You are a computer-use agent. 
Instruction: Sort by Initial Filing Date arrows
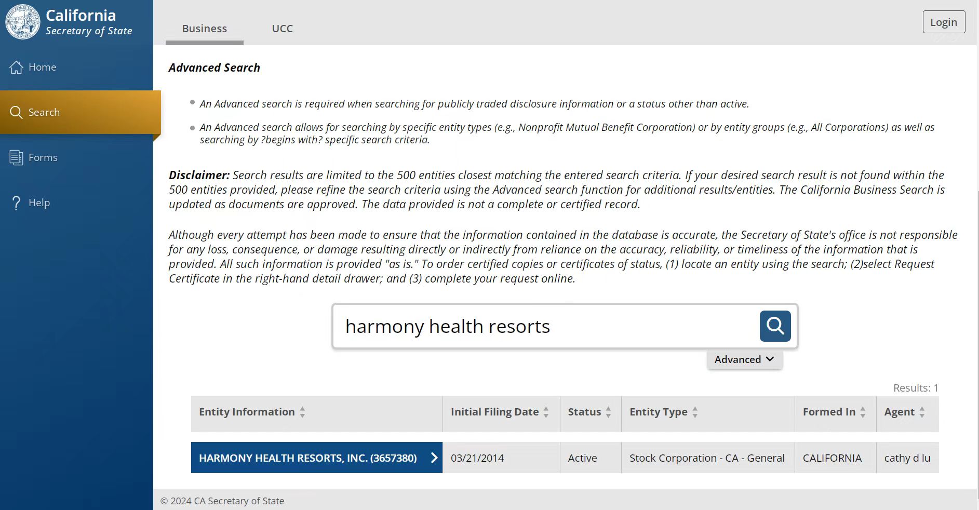(x=546, y=412)
